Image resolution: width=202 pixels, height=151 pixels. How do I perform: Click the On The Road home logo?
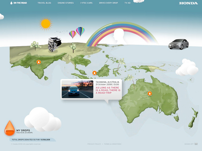click(18, 3)
